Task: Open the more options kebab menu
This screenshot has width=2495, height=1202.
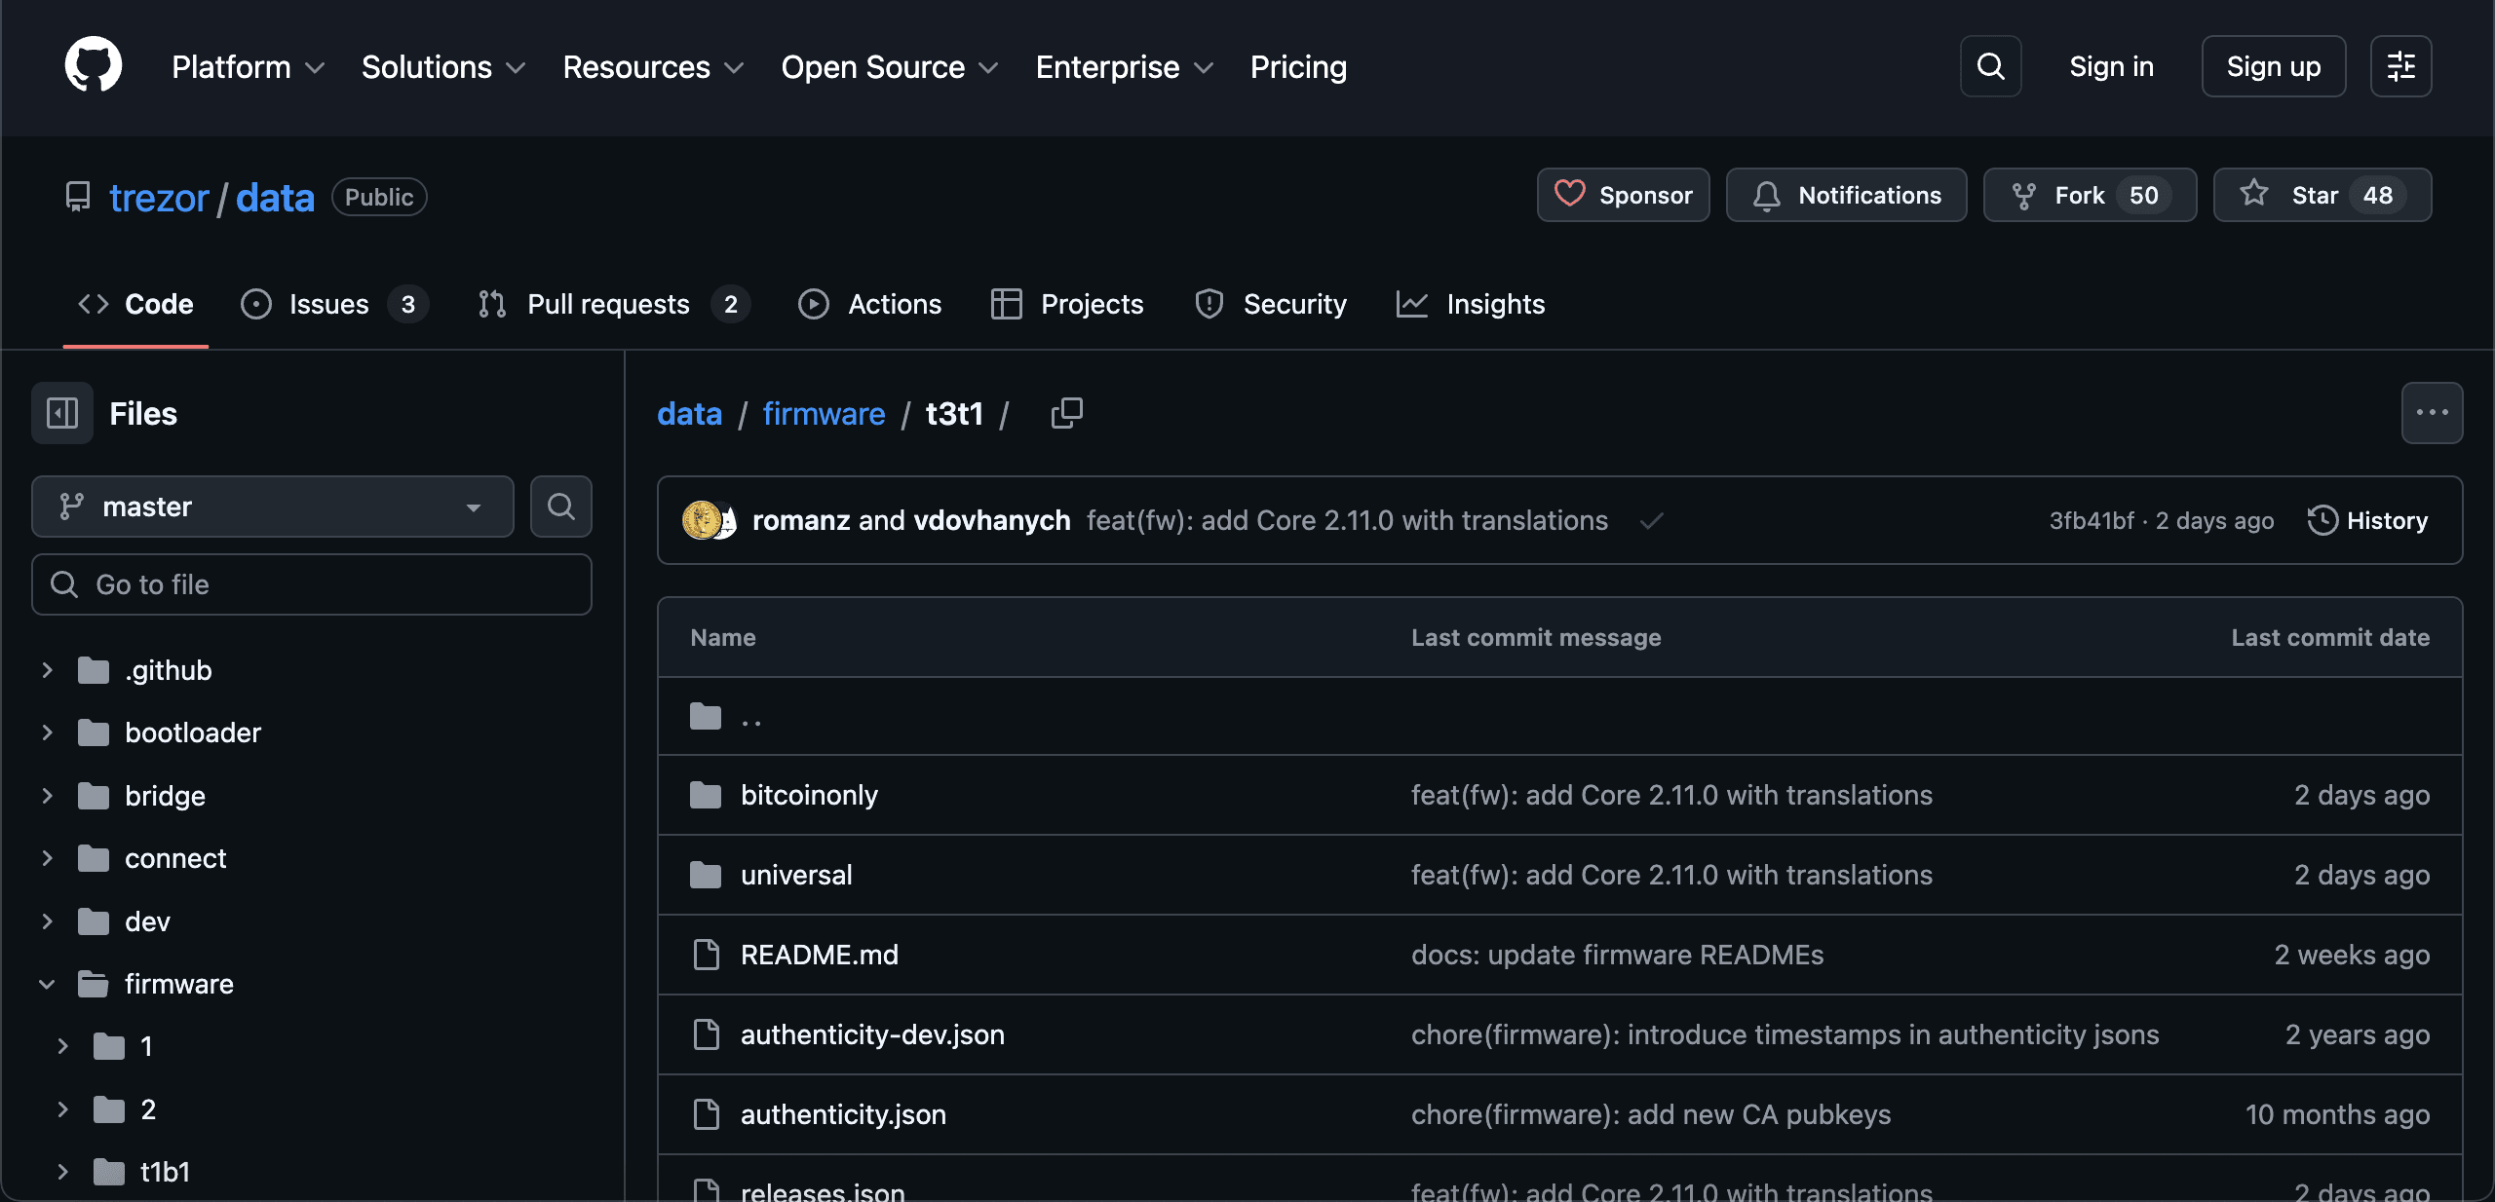Action: click(x=2433, y=412)
